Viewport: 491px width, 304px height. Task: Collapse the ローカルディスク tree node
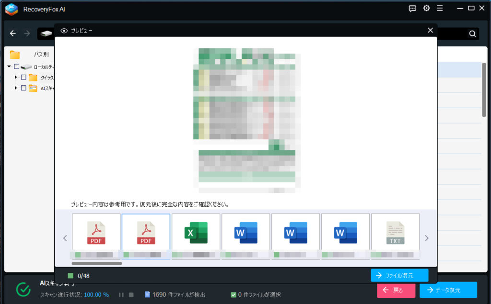point(9,67)
